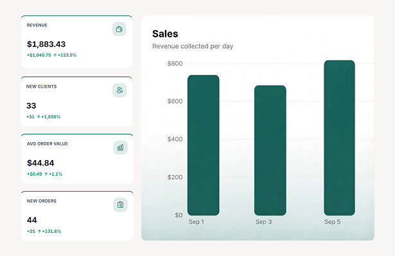Image resolution: width=395 pixels, height=256 pixels.
Task: Click the $400 axis label
Action: click(175, 139)
